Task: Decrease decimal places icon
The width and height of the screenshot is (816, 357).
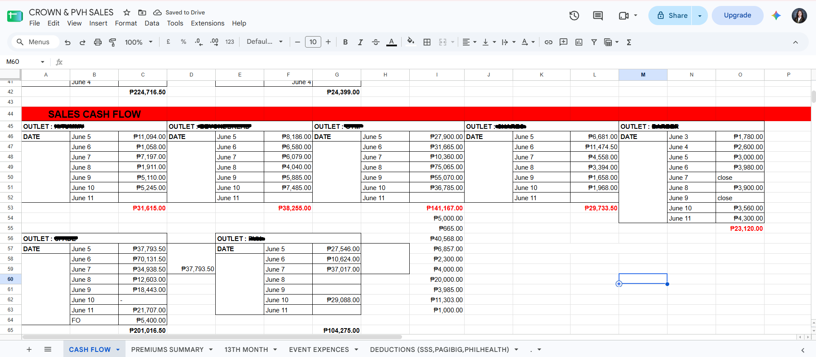Action: (x=199, y=42)
